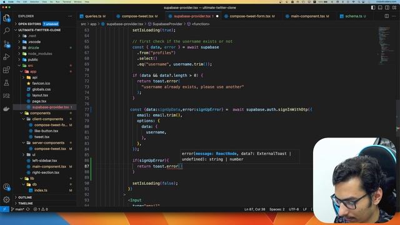This screenshot has height=225, width=400.
Task: Open the Accounts menu icon
Action: coord(6,187)
